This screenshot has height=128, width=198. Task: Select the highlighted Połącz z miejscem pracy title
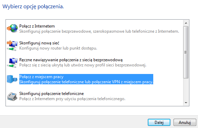(41, 77)
